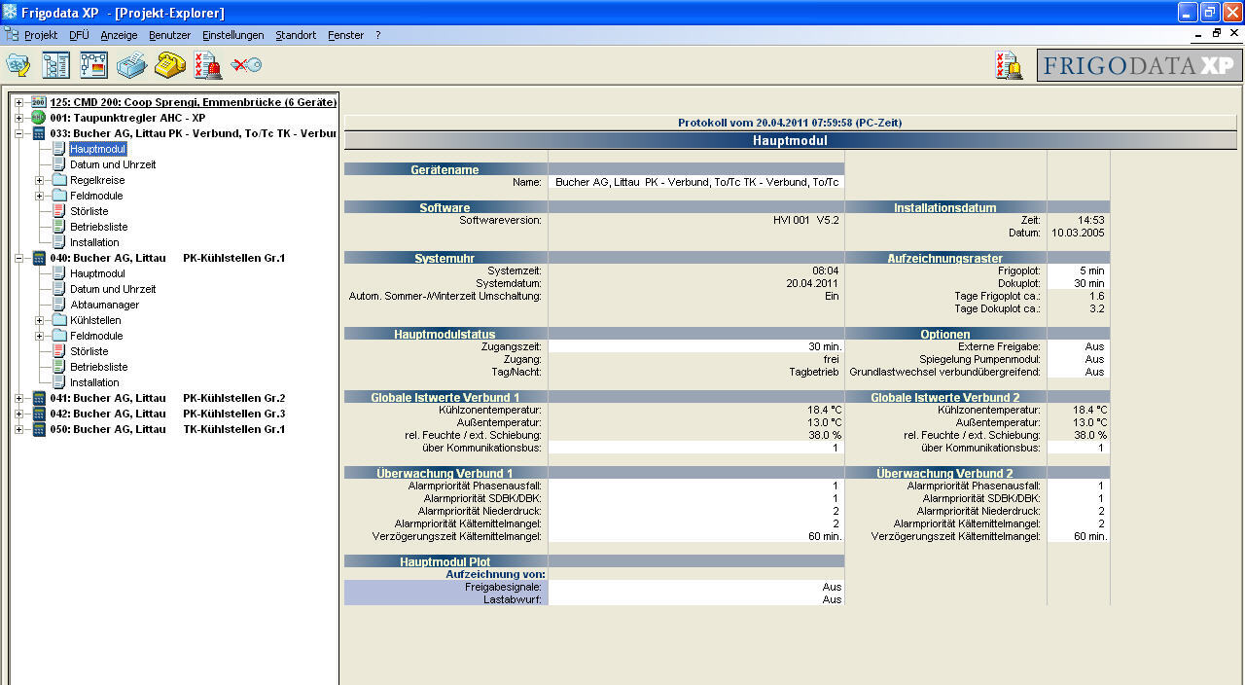Click the controller icon of node 040
The width and height of the screenshot is (1245, 685).
(39, 258)
